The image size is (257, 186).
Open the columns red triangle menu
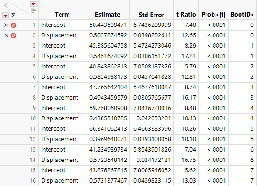pos(33,4)
